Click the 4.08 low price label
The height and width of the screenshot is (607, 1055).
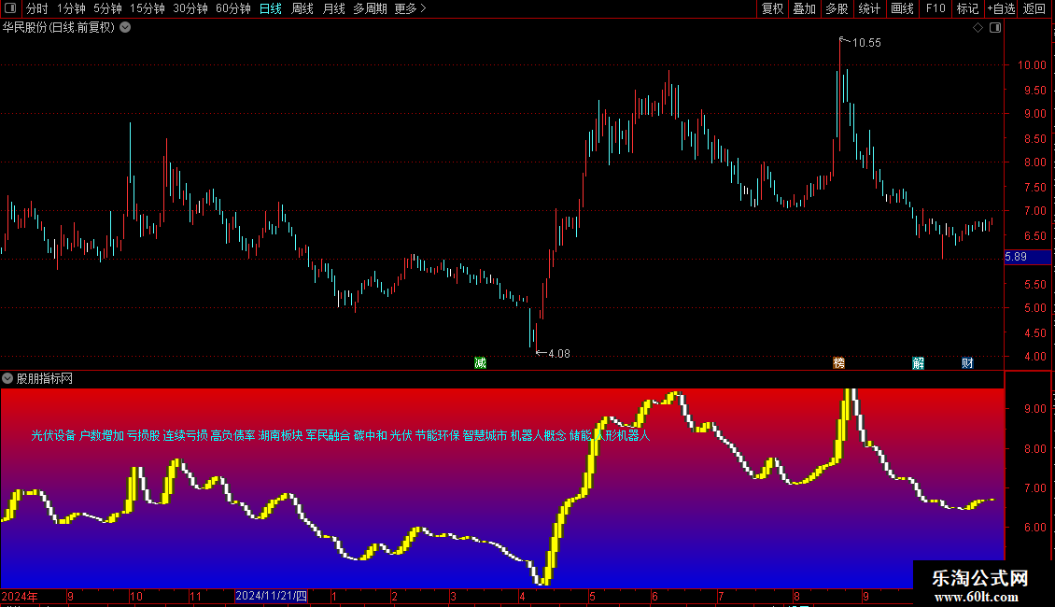point(559,354)
